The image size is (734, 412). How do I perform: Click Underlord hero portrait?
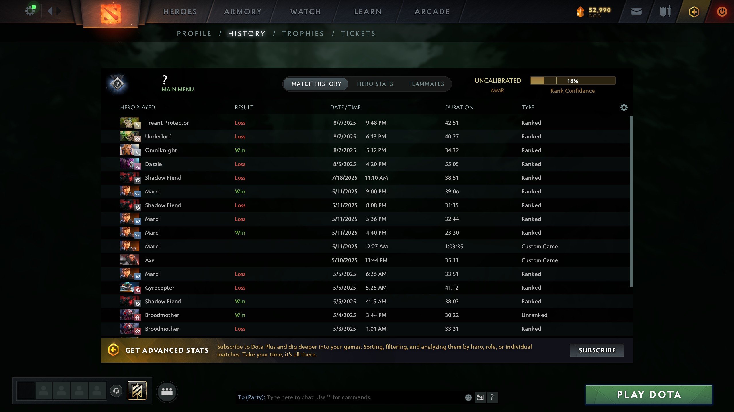tap(130, 136)
